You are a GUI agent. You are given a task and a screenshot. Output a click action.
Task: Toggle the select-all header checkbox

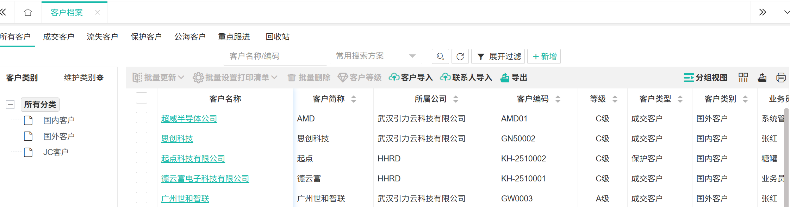[x=142, y=98]
